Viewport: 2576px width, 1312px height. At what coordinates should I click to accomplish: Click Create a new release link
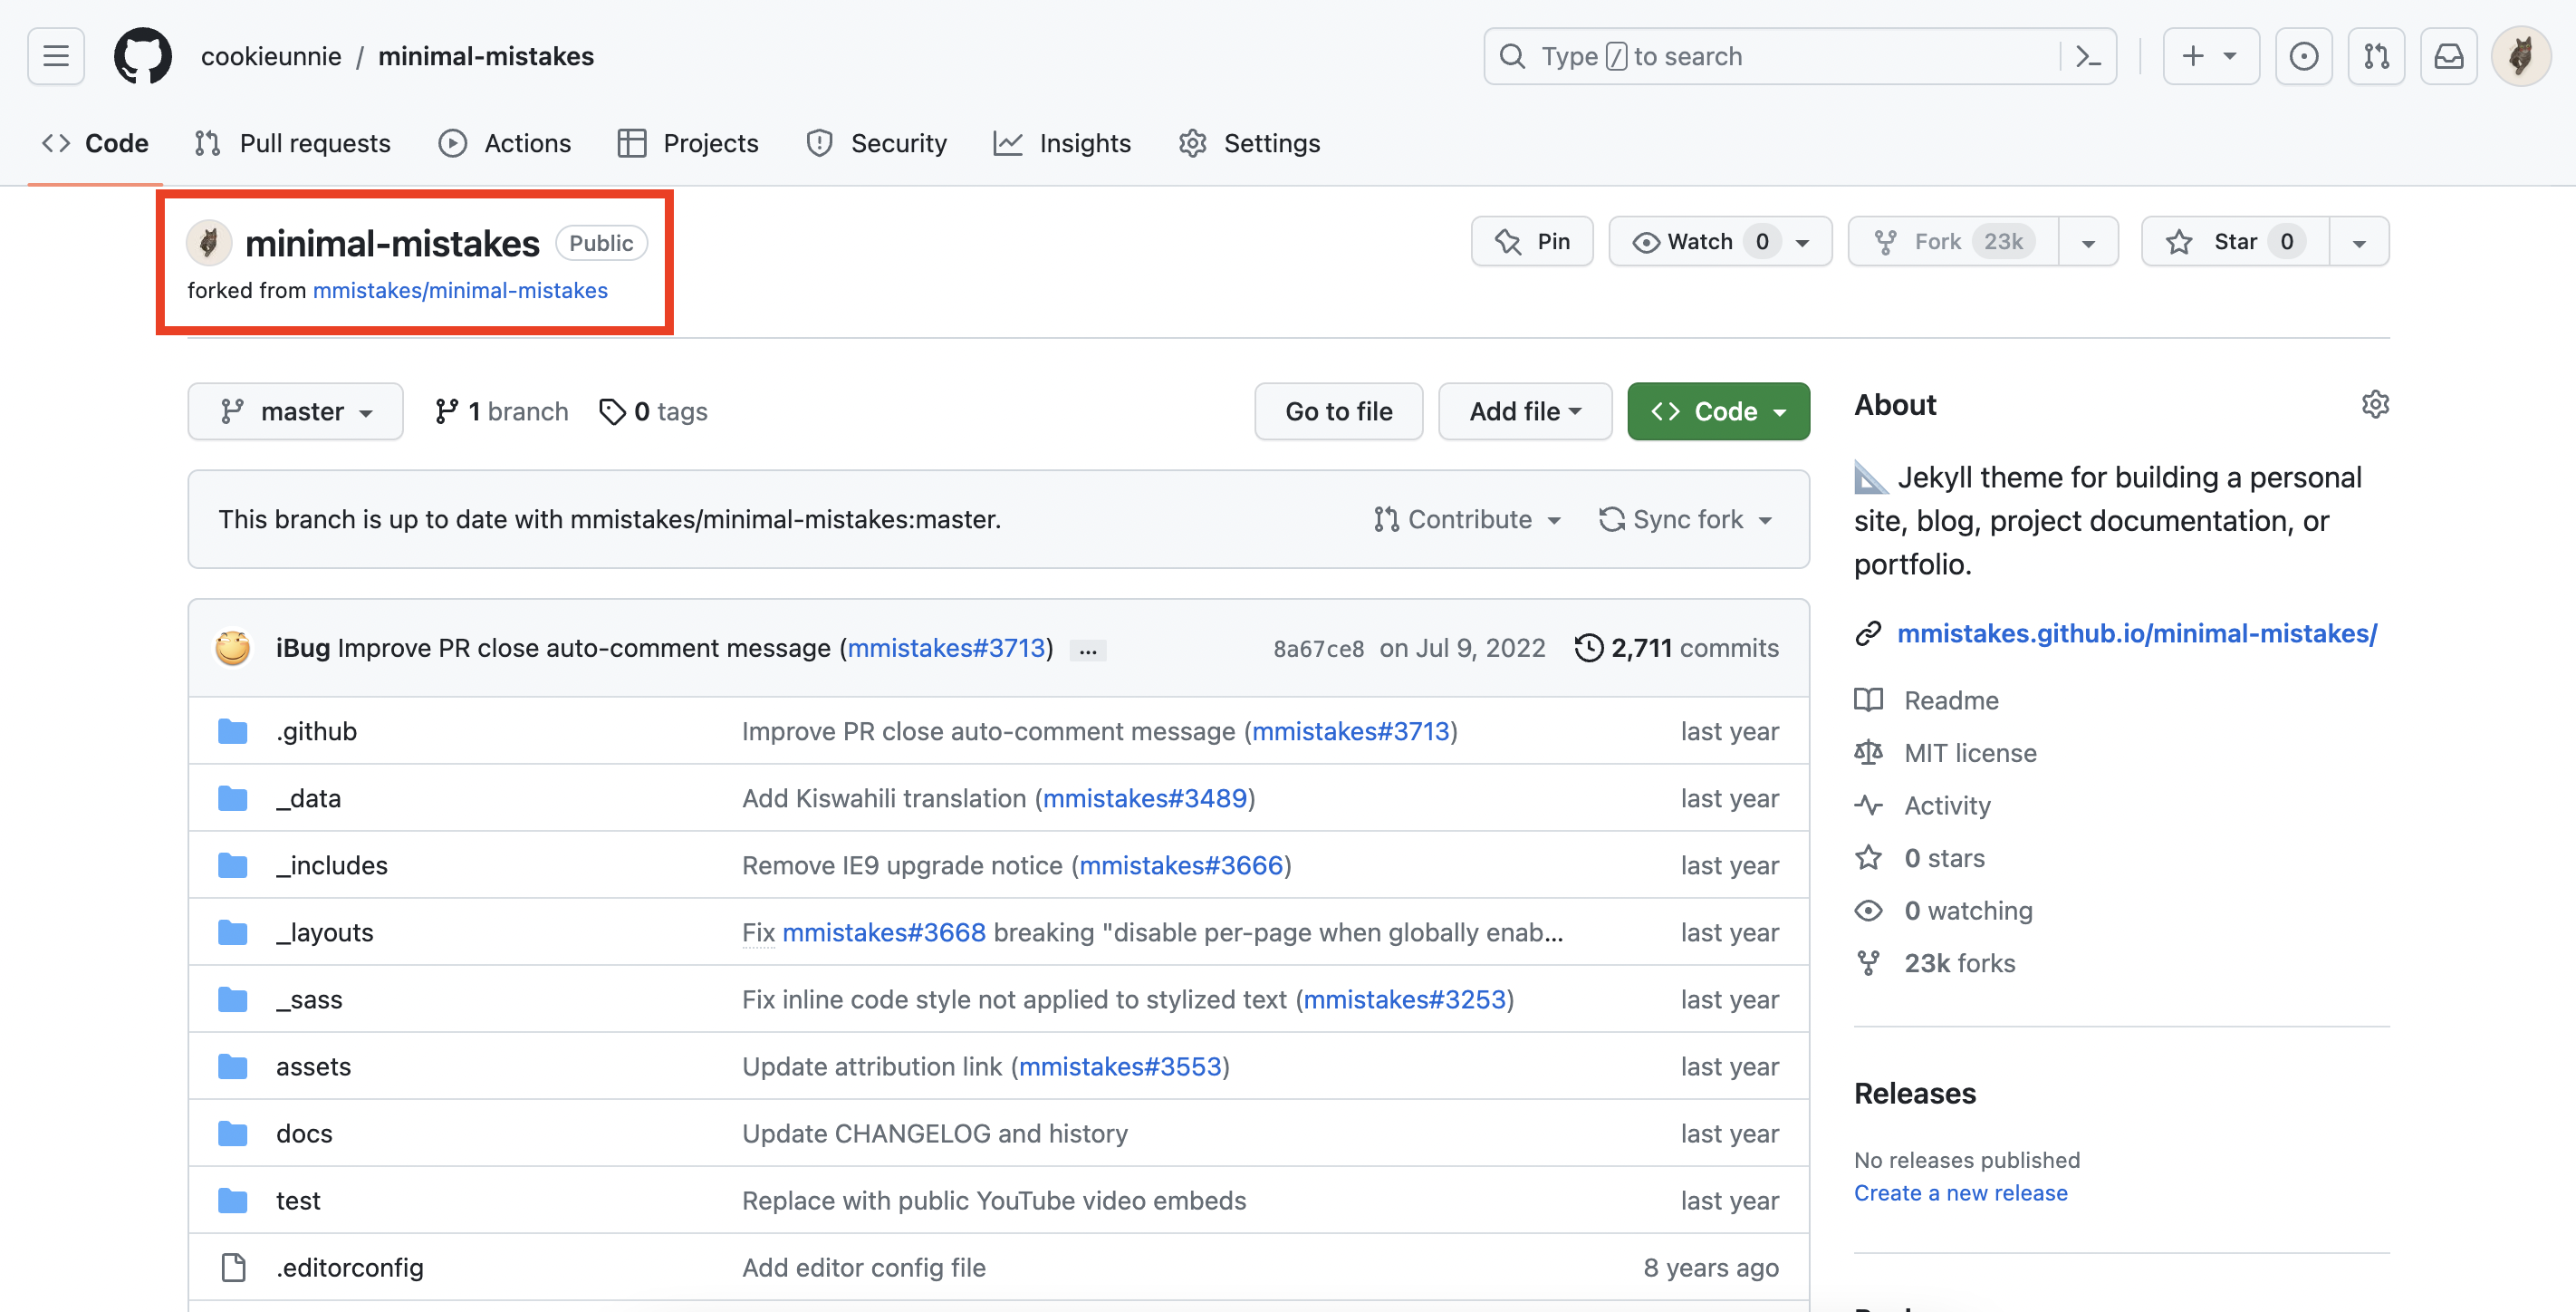1960,1193
